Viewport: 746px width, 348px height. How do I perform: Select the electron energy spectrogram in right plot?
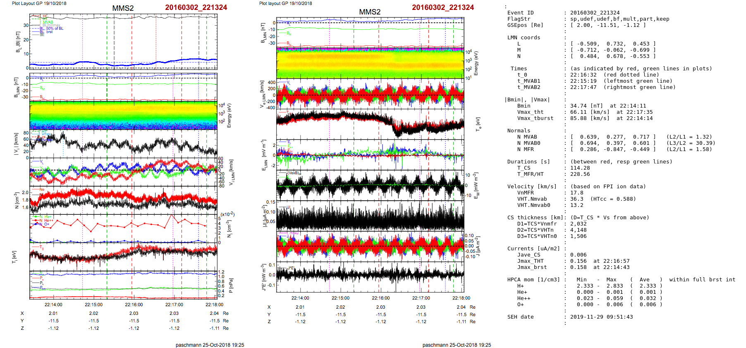[x=370, y=63]
